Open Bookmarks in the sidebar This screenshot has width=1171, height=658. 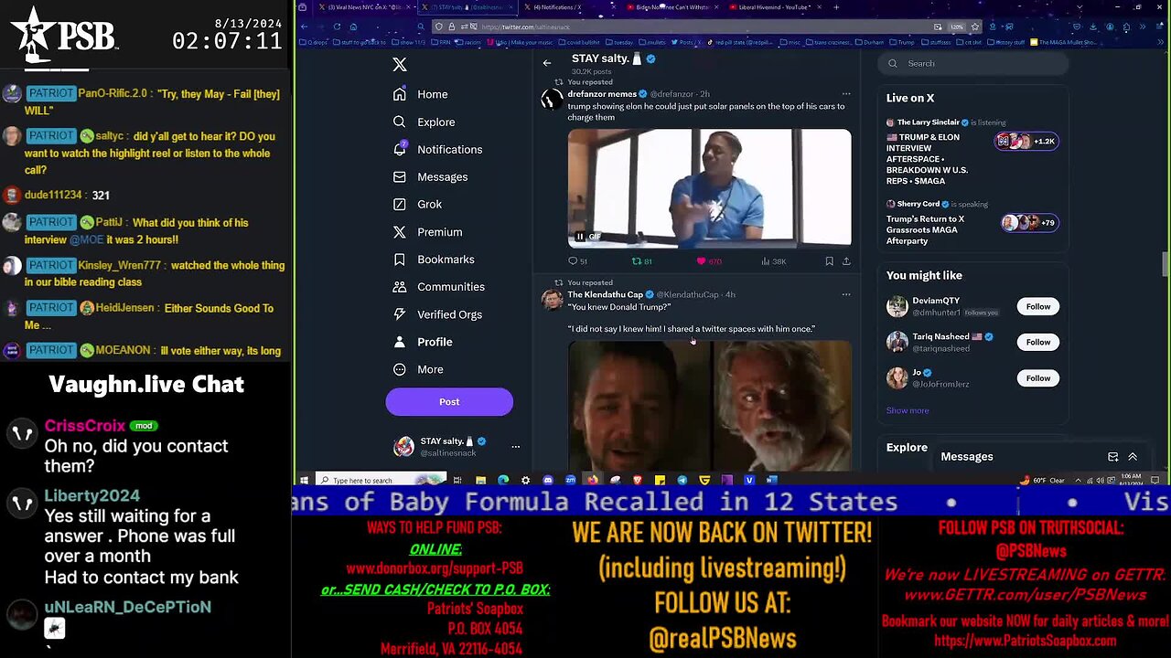pos(434,260)
